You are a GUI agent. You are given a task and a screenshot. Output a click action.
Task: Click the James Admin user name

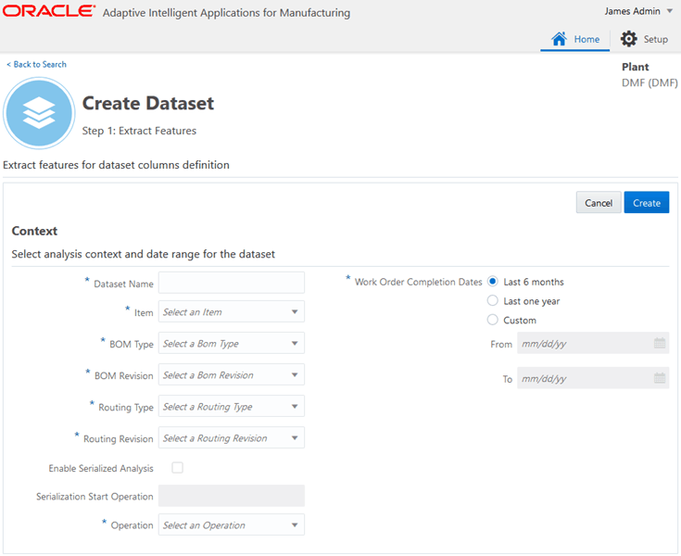pos(632,11)
